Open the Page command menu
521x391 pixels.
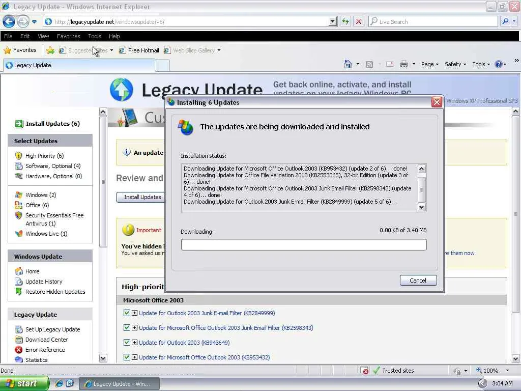429,64
